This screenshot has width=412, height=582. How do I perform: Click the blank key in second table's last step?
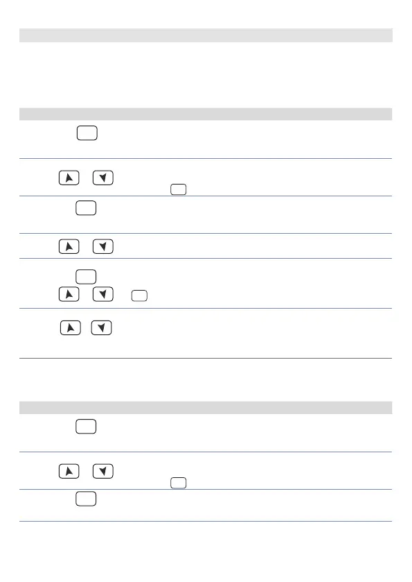[86, 499]
